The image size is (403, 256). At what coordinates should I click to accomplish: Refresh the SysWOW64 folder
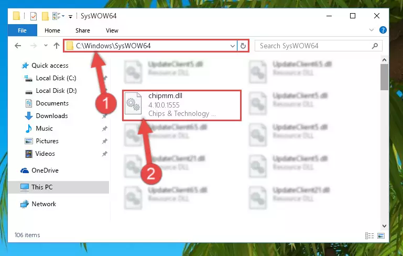[243, 46]
